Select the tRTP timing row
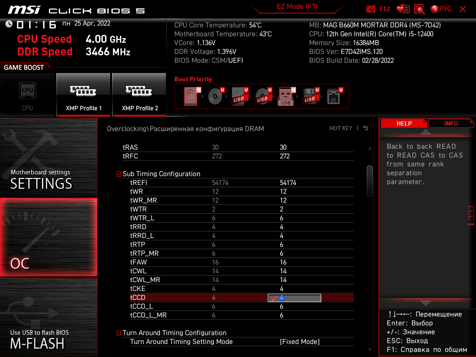The height and width of the screenshot is (357, 476). (x=242, y=245)
